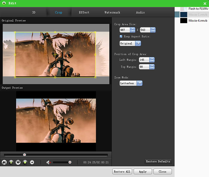Click the app logo in Edit title bar

(x=4, y=3)
